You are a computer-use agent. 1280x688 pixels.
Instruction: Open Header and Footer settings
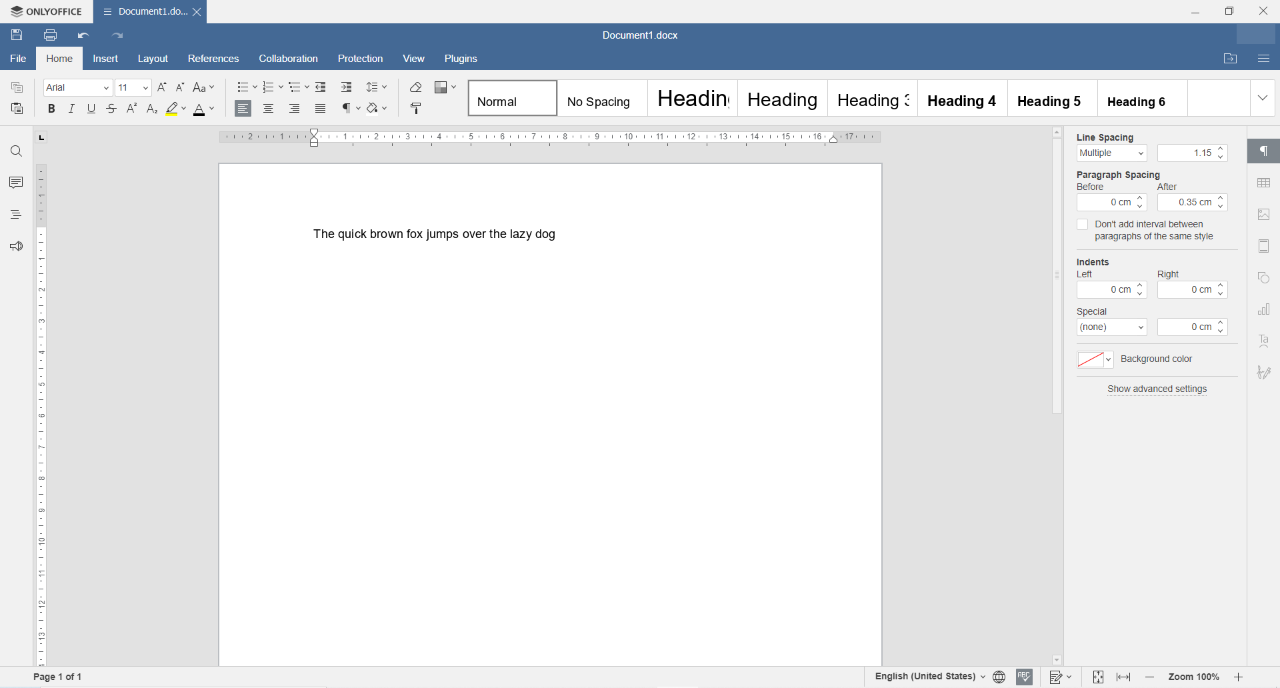[x=1264, y=247]
